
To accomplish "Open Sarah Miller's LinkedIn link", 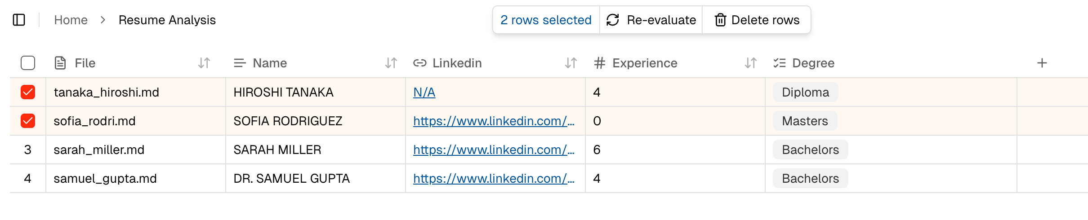I will pyautogui.click(x=493, y=150).
